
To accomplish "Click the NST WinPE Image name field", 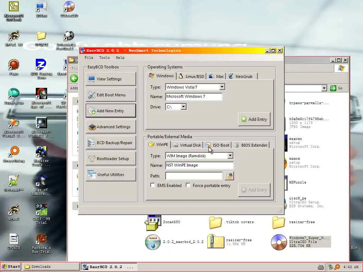I will click(199, 165).
